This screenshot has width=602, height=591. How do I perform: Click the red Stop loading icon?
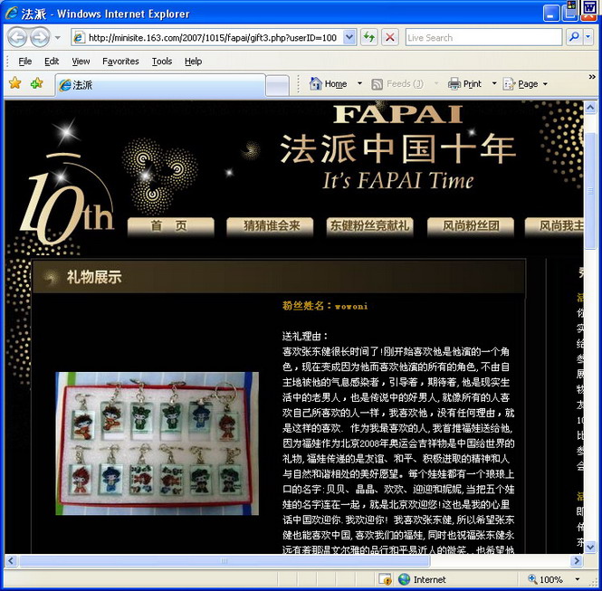pyautogui.click(x=389, y=38)
